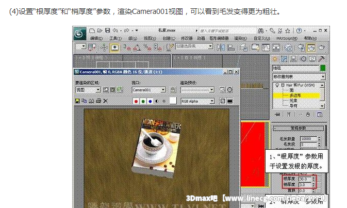Click the Render Production teapot icon
Image resolution: width=347 pixels, height=208 pixels.
322,47
